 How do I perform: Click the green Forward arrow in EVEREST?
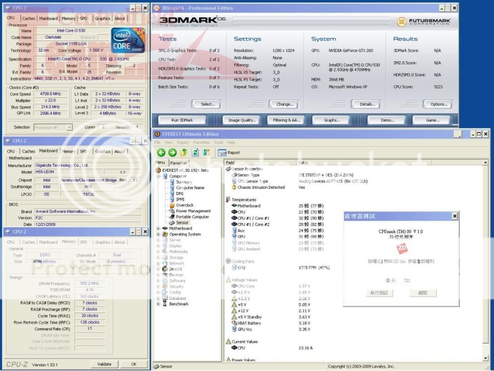pos(172,152)
